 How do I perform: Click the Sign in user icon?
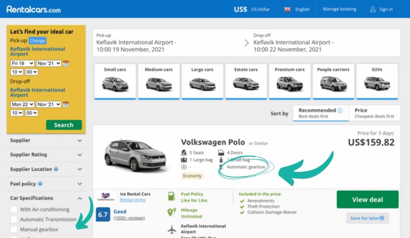pos(373,10)
